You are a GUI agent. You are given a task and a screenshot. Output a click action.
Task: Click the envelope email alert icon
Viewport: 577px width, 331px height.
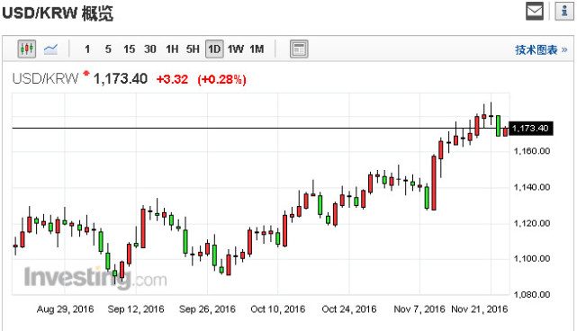tap(535, 11)
